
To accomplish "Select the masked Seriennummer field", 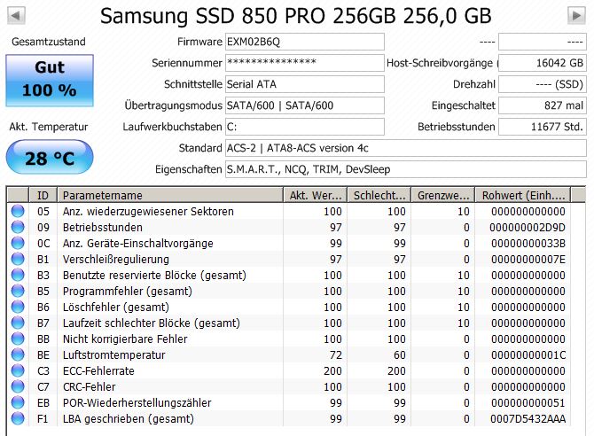I will coord(305,63).
